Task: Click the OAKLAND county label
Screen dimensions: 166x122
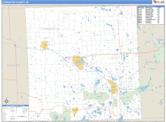Action: [152, 62]
